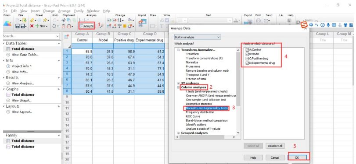
Task: Select ROC Curve analysis
Action: pyautogui.click(x=194, y=116)
